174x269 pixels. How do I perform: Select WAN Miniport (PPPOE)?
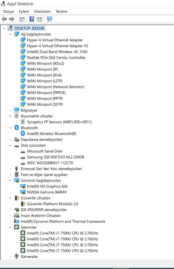pyautogui.click(x=46, y=93)
